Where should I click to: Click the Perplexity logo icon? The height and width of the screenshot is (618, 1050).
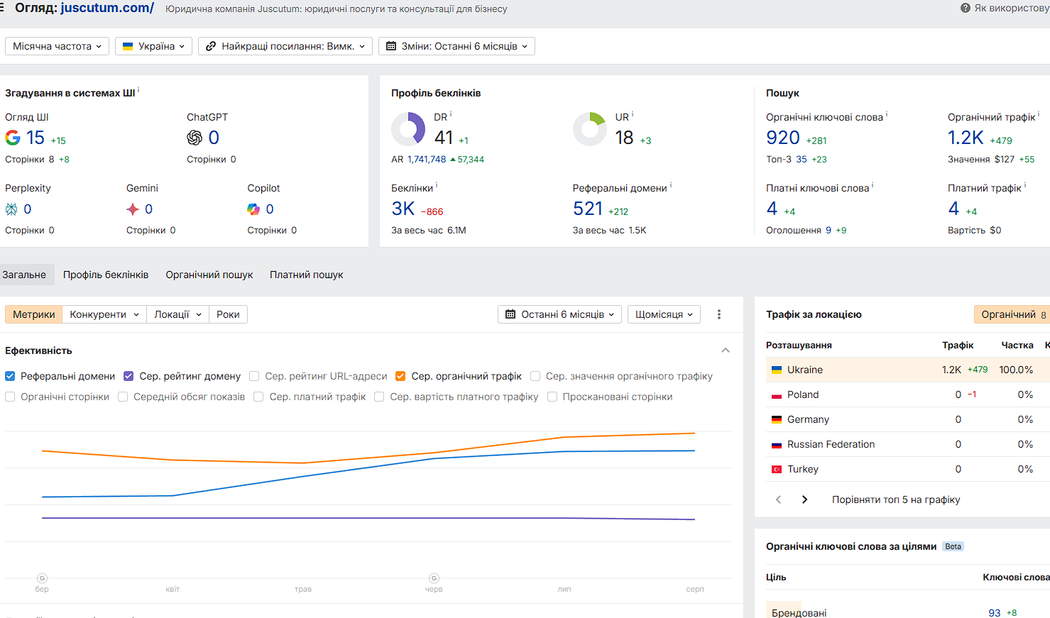pos(11,209)
